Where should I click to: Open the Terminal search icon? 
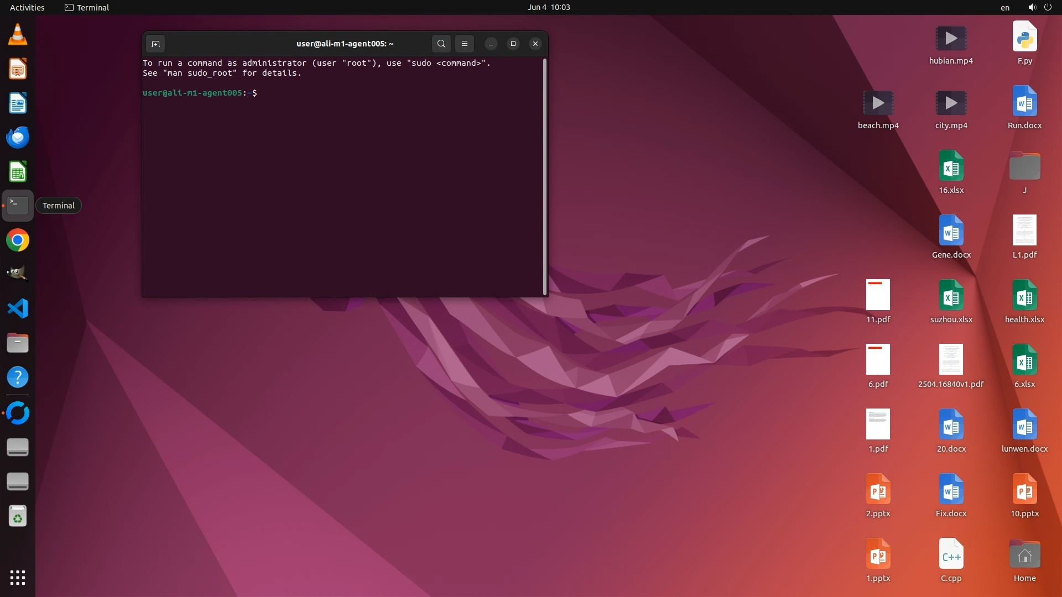[441, 44]
